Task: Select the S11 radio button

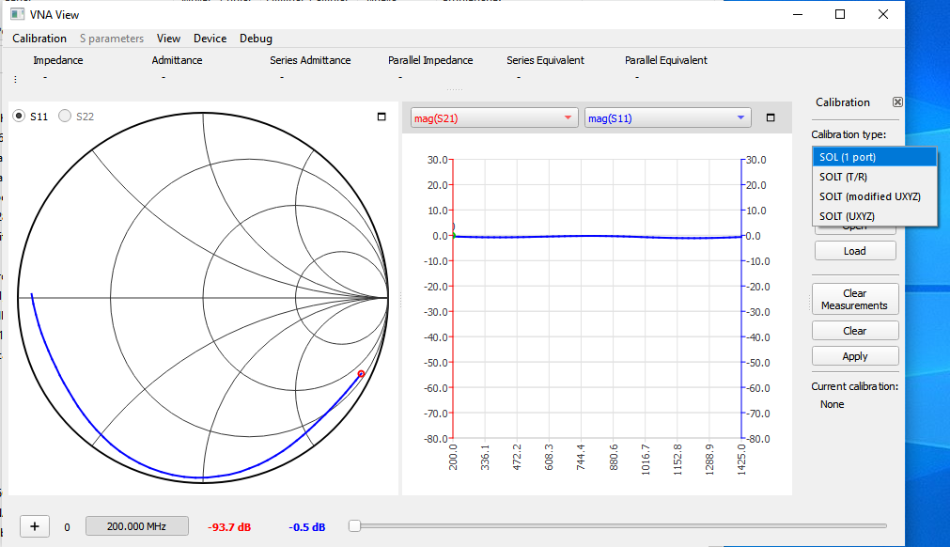Action: [x=19, y=117]
